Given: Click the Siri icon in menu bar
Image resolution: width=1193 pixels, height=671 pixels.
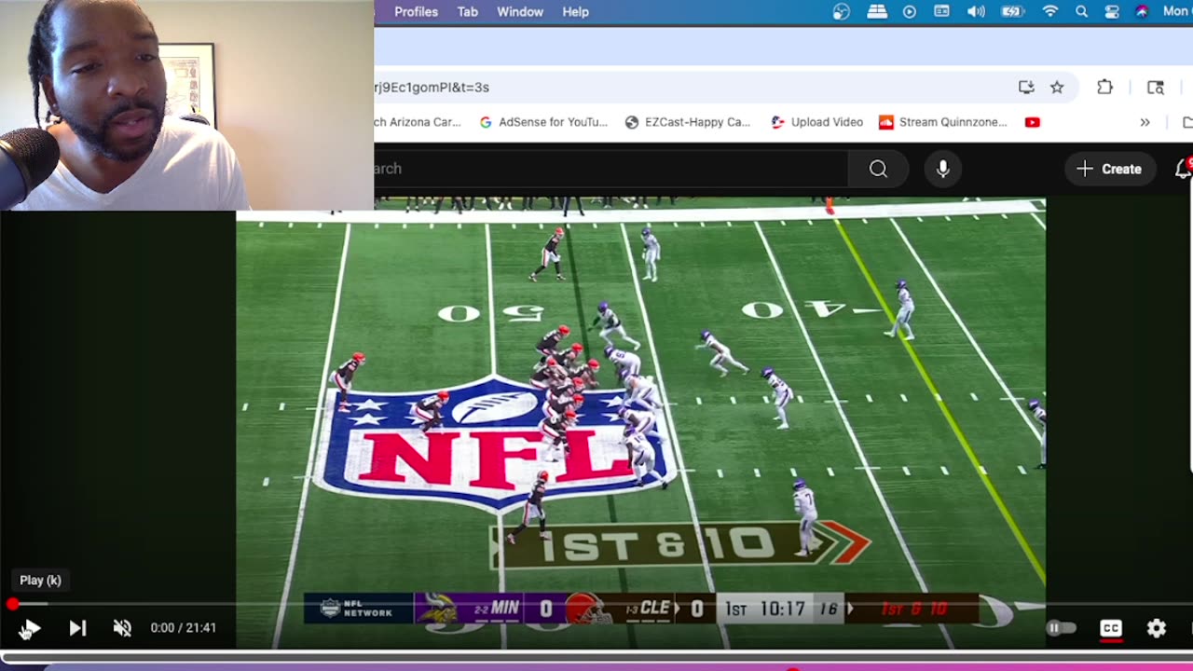Looking at the screenshot, I should (1142, 12).
